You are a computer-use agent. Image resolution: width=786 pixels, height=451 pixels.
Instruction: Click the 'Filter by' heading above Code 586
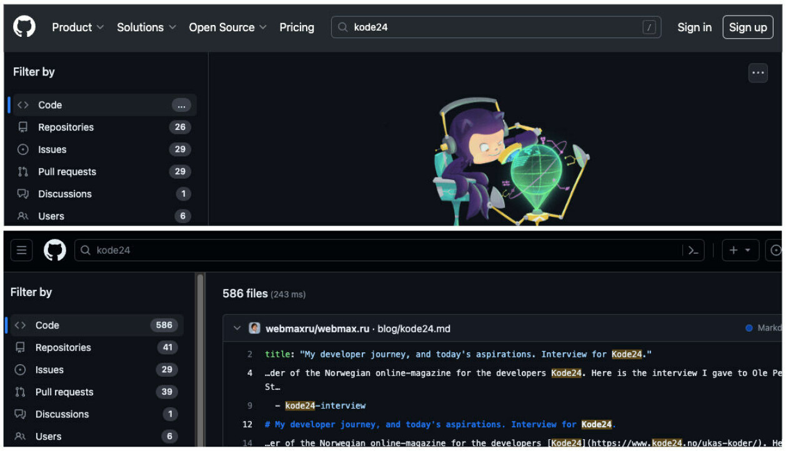coord(31,292)
